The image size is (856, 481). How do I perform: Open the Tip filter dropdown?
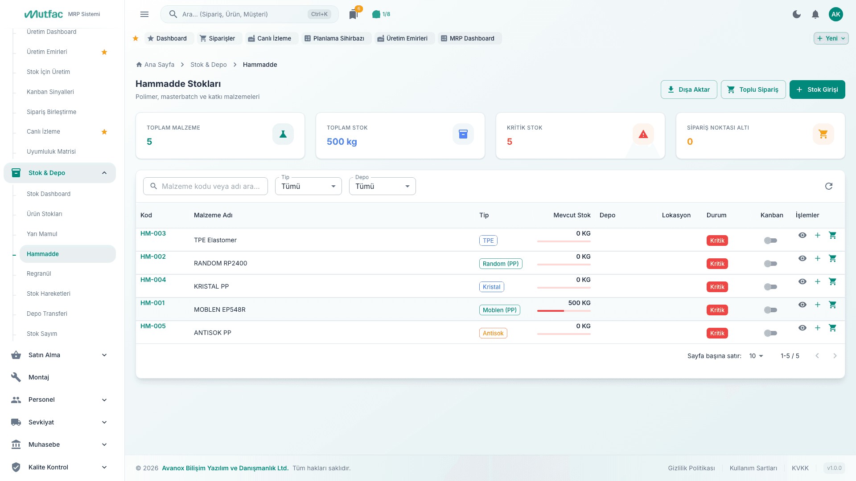tap(309, 186)
